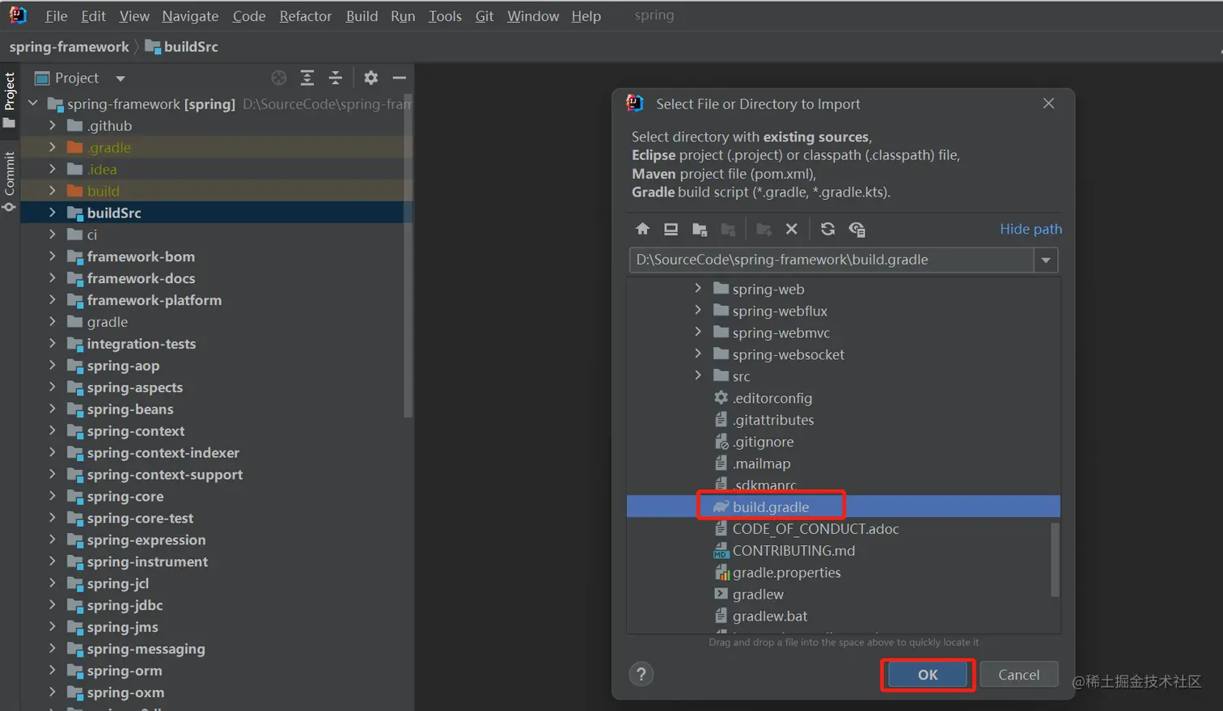Screen dimensions: 1223x711
Task: Click the file path input field
Action: tap(832, 260)
